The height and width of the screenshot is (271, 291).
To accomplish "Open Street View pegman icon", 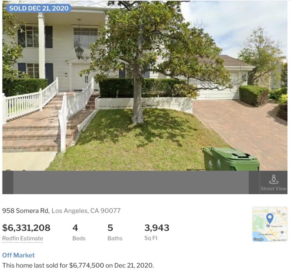I will [274, 179].
